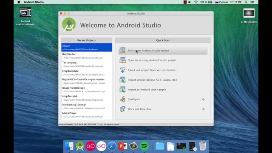Import project (Eclipse ADT, Gradle, etc.)

coord(163,80)
